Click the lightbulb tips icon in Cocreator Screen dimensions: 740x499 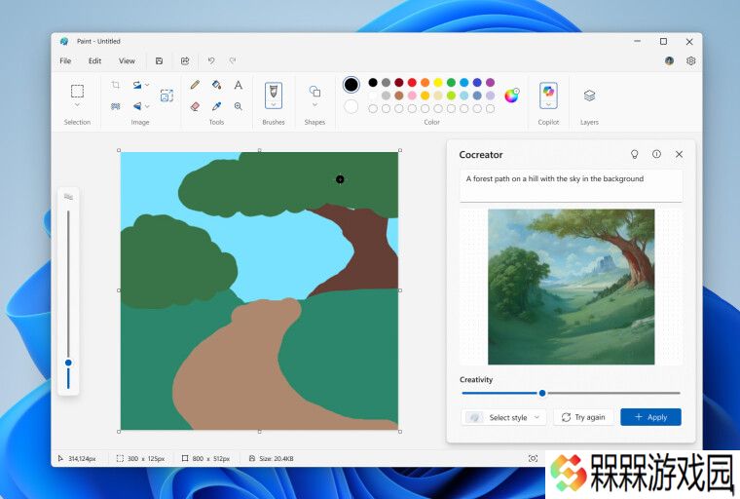pyautogui.click(x=635, y=155)
